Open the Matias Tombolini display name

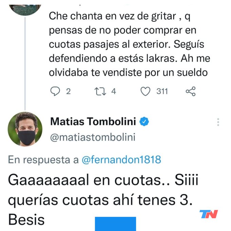pyautogui.click(x=93, y=121)
